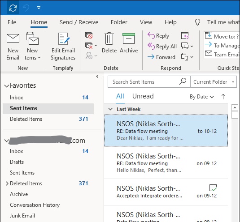Click the Reply with Meeting icon

[185, 35]
